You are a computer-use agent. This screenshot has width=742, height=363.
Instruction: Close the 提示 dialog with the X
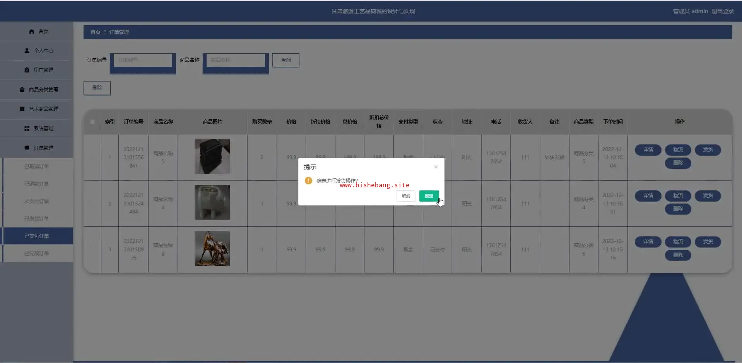436,167
